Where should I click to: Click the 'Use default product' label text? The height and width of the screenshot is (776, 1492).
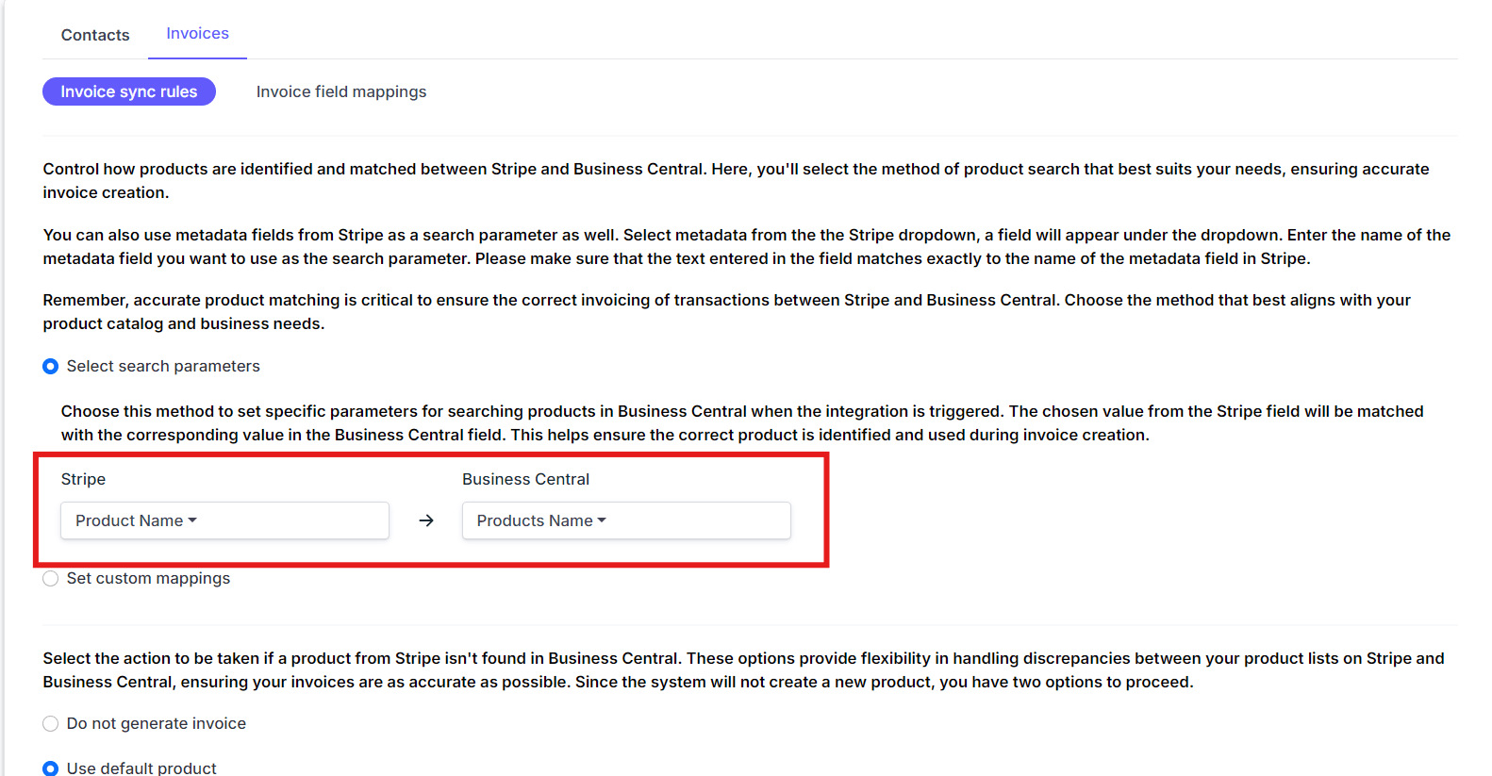click(x=141, y=768)
